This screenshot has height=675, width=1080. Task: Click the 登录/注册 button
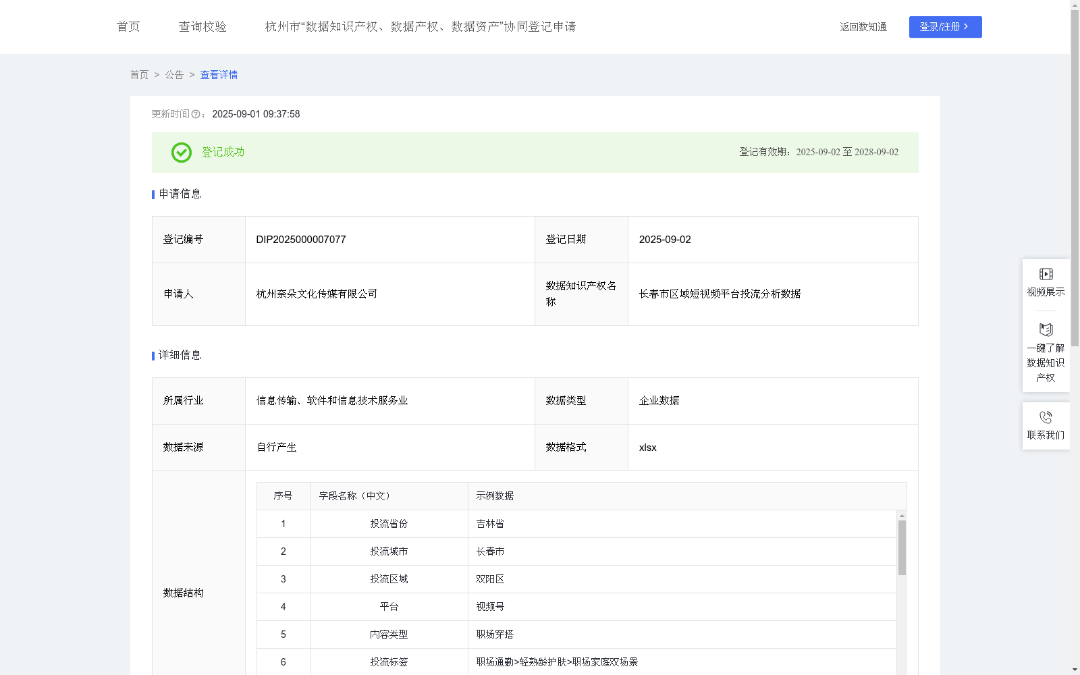(945, 27)
